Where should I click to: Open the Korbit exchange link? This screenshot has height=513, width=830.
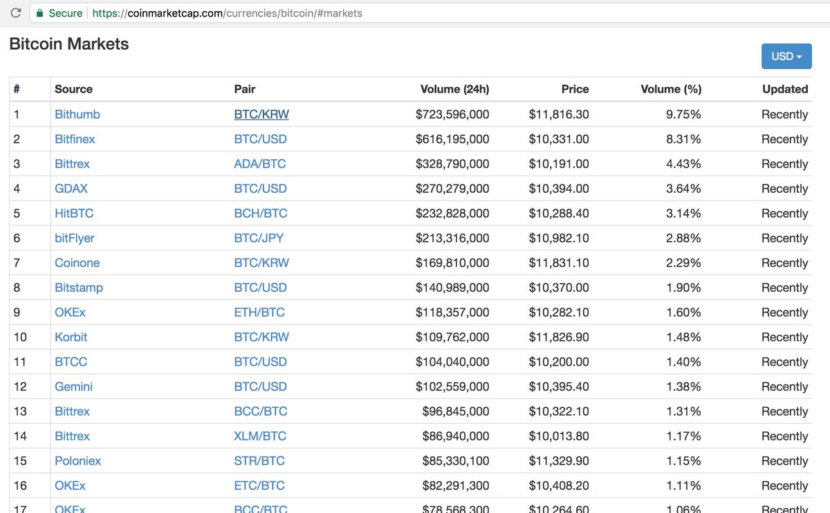click(x=71, y=337)
